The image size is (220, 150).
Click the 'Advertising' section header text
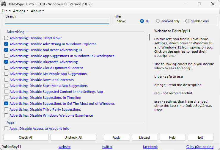(x=15, y=32)
